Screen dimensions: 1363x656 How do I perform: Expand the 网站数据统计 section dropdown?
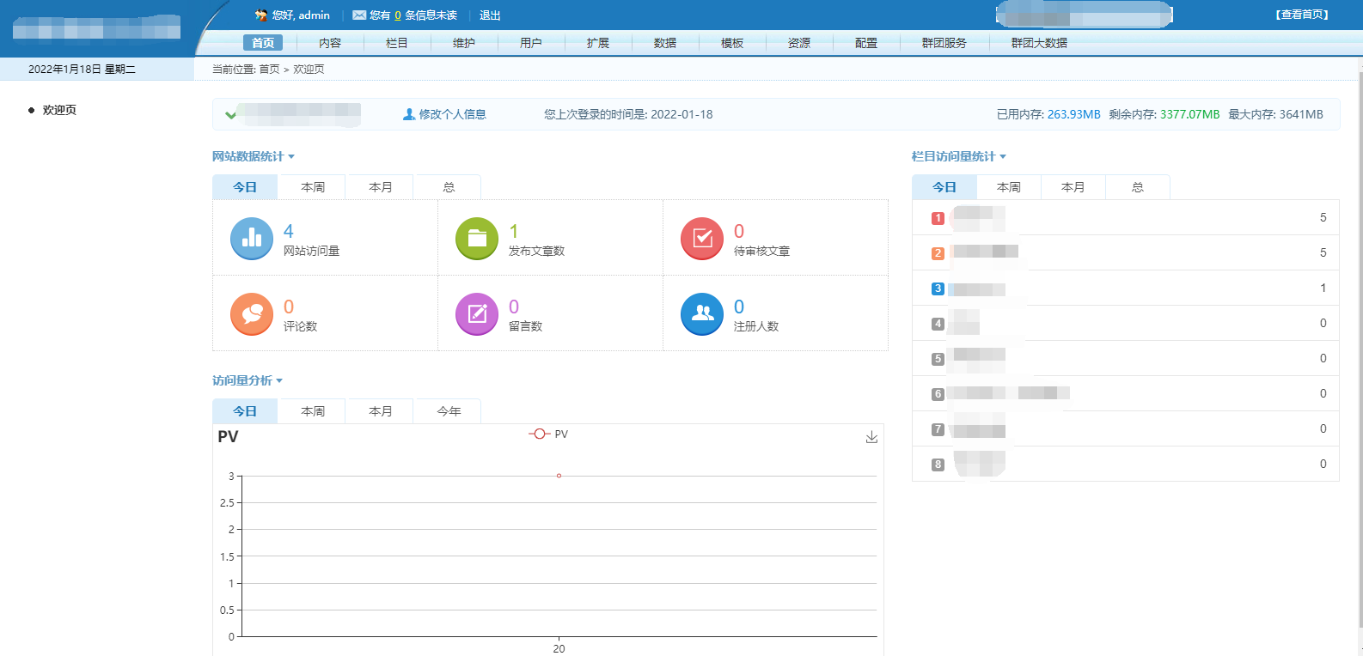tap(291, 156)
